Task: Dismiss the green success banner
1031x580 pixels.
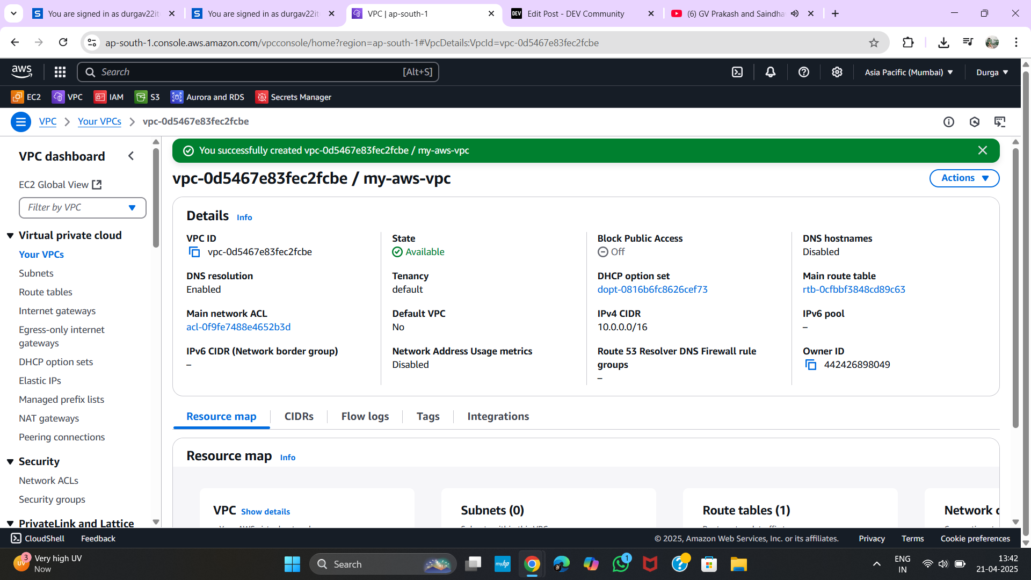Action: coord(983,150)
